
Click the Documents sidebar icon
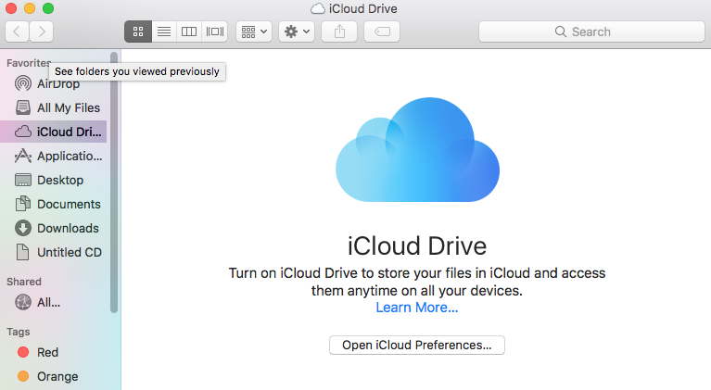pyautogui.click(x=23, y=204)
